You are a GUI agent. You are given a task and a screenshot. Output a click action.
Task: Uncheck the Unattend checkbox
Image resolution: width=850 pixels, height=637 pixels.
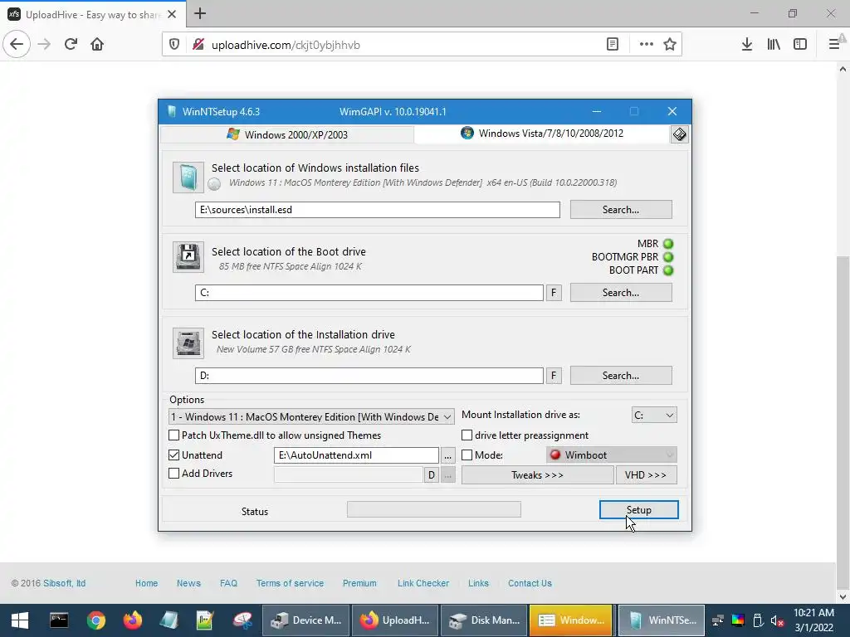(x=174, y=455)
